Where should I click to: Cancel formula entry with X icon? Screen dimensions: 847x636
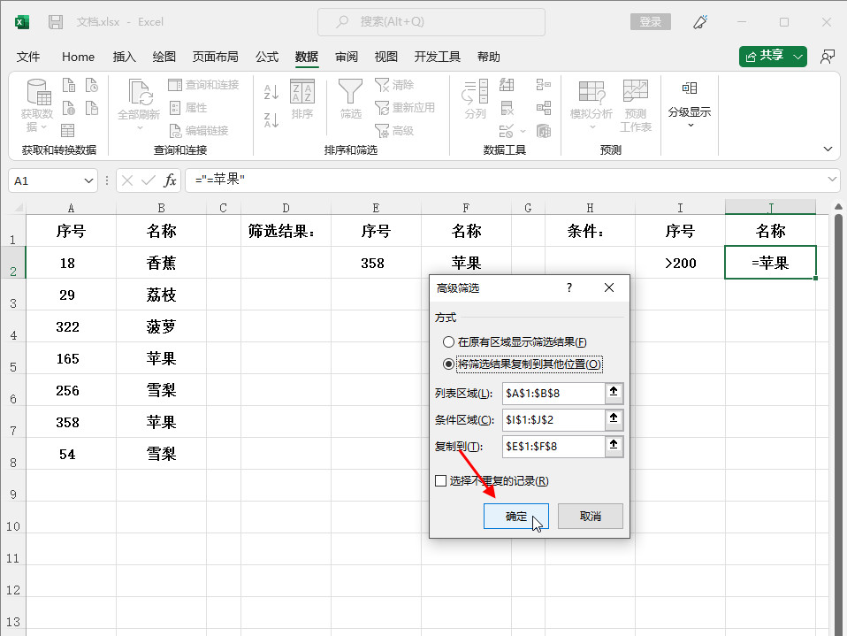(x=127, y=180)
